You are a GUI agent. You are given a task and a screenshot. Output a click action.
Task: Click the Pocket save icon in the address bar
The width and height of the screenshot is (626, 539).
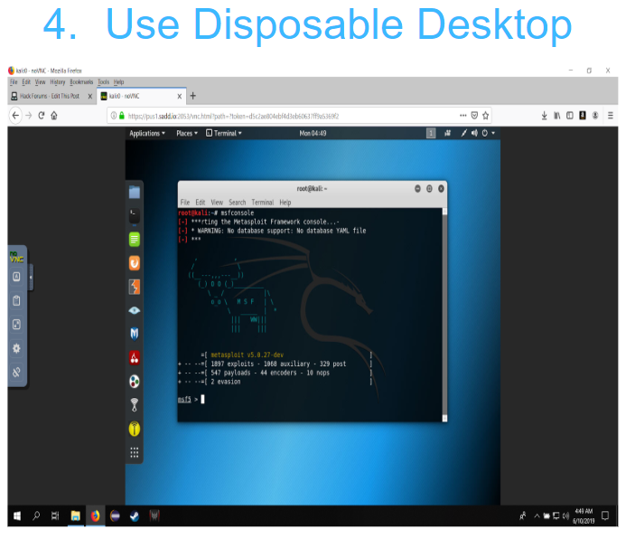pos(474,116)
